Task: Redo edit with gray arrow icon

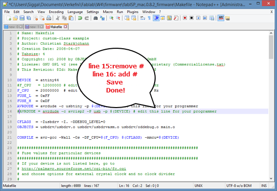Action: (x=87, y=18)
